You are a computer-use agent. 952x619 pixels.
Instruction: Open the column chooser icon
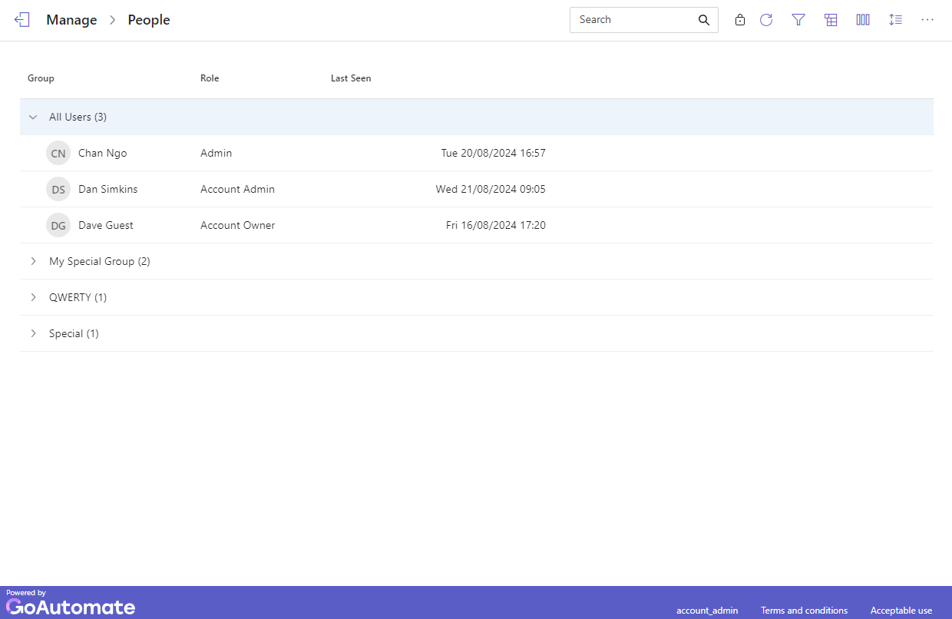(863, 20)
